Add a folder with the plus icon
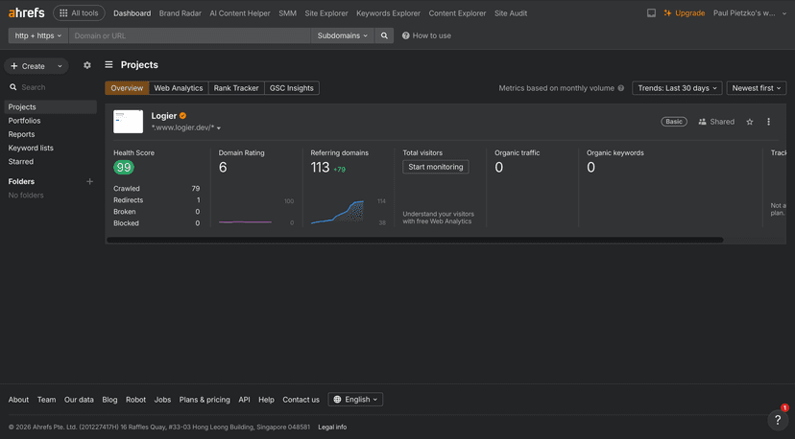The width and height of the screenshot is (795, 439). (89, 181)
